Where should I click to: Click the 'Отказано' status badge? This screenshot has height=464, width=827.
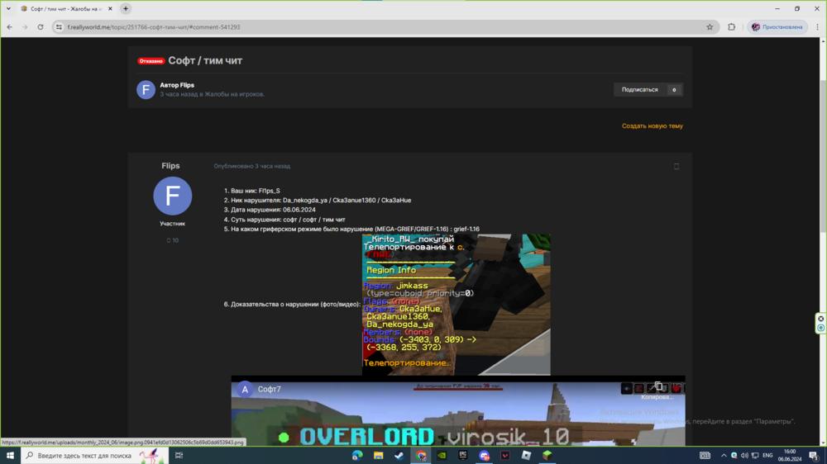click(151, 61)
